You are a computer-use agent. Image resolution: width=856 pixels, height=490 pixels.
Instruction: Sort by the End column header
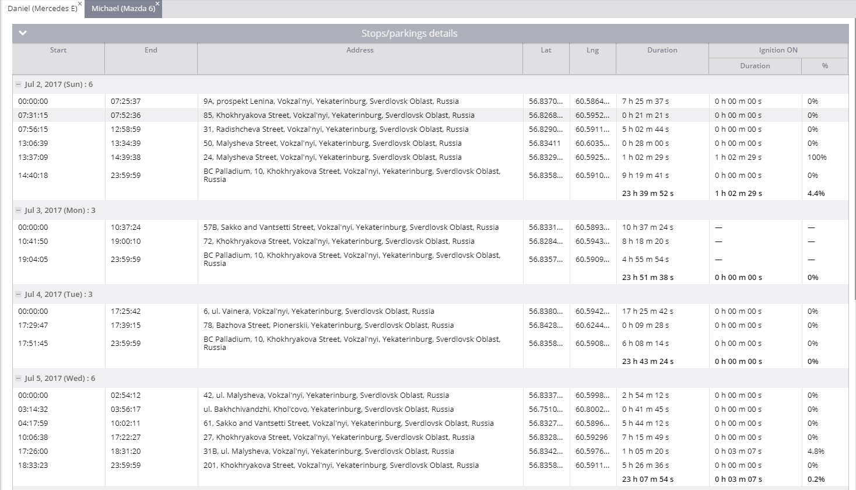coord(151,50)
